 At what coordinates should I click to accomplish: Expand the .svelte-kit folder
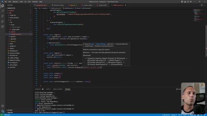tap(19, 15)
